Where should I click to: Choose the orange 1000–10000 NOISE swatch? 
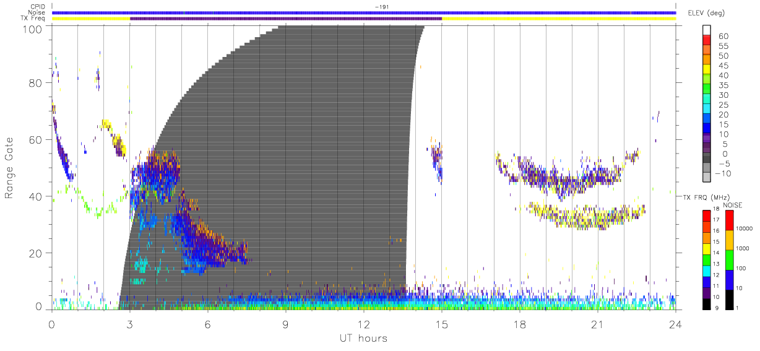tap(729, 240)
